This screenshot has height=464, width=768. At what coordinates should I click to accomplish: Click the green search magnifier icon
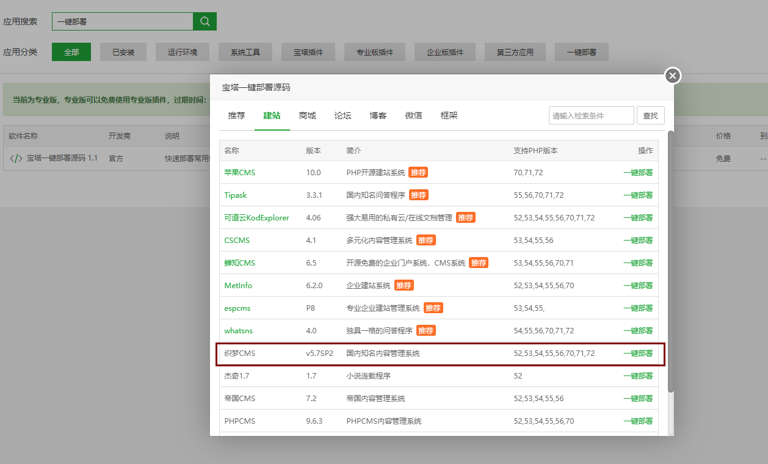205,21
